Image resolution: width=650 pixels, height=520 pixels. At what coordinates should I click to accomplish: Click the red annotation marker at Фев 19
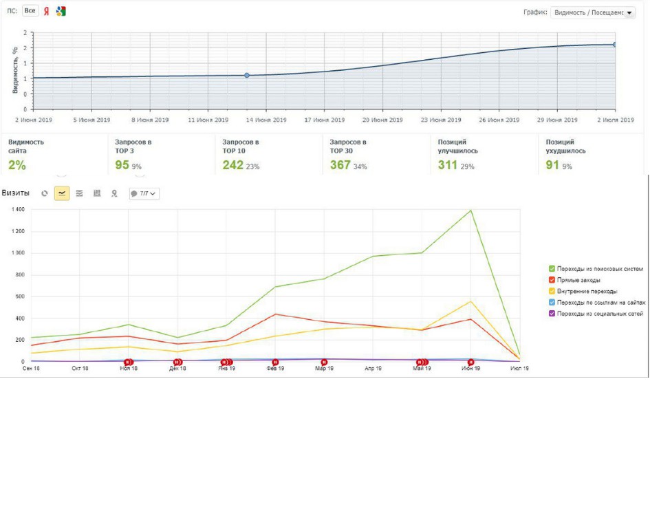(x=275, y=362)
